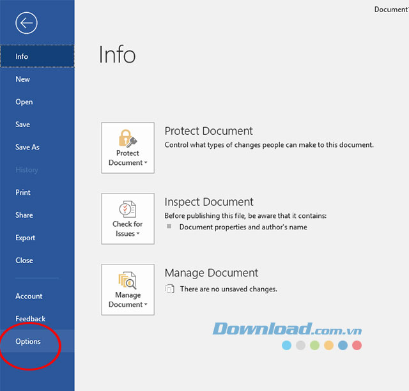Image resolution: width=409 pixels, height=391 pixels.
Task: Select Share in the left sidebar
Action: pyautogui.click(x=24, y=215)
